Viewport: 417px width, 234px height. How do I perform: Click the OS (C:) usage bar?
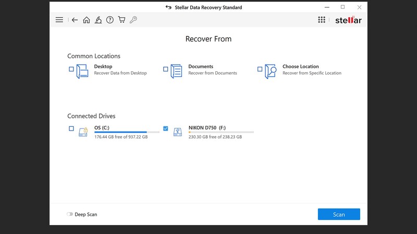click(x=127, y=132)
